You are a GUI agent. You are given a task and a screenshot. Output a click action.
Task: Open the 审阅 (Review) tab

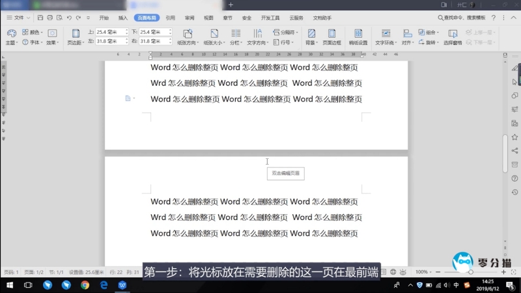pos(189,18)
